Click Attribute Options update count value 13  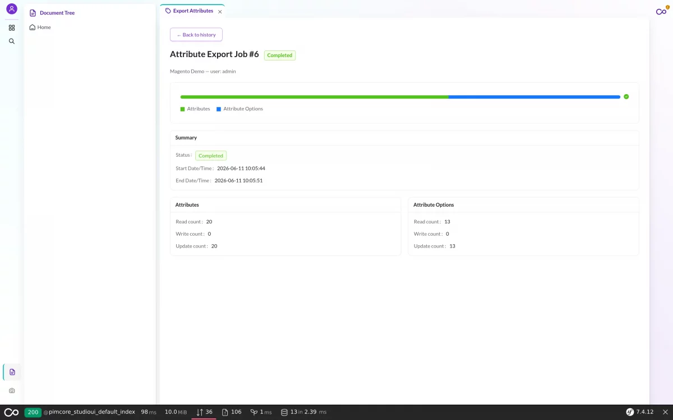(453, 246)
